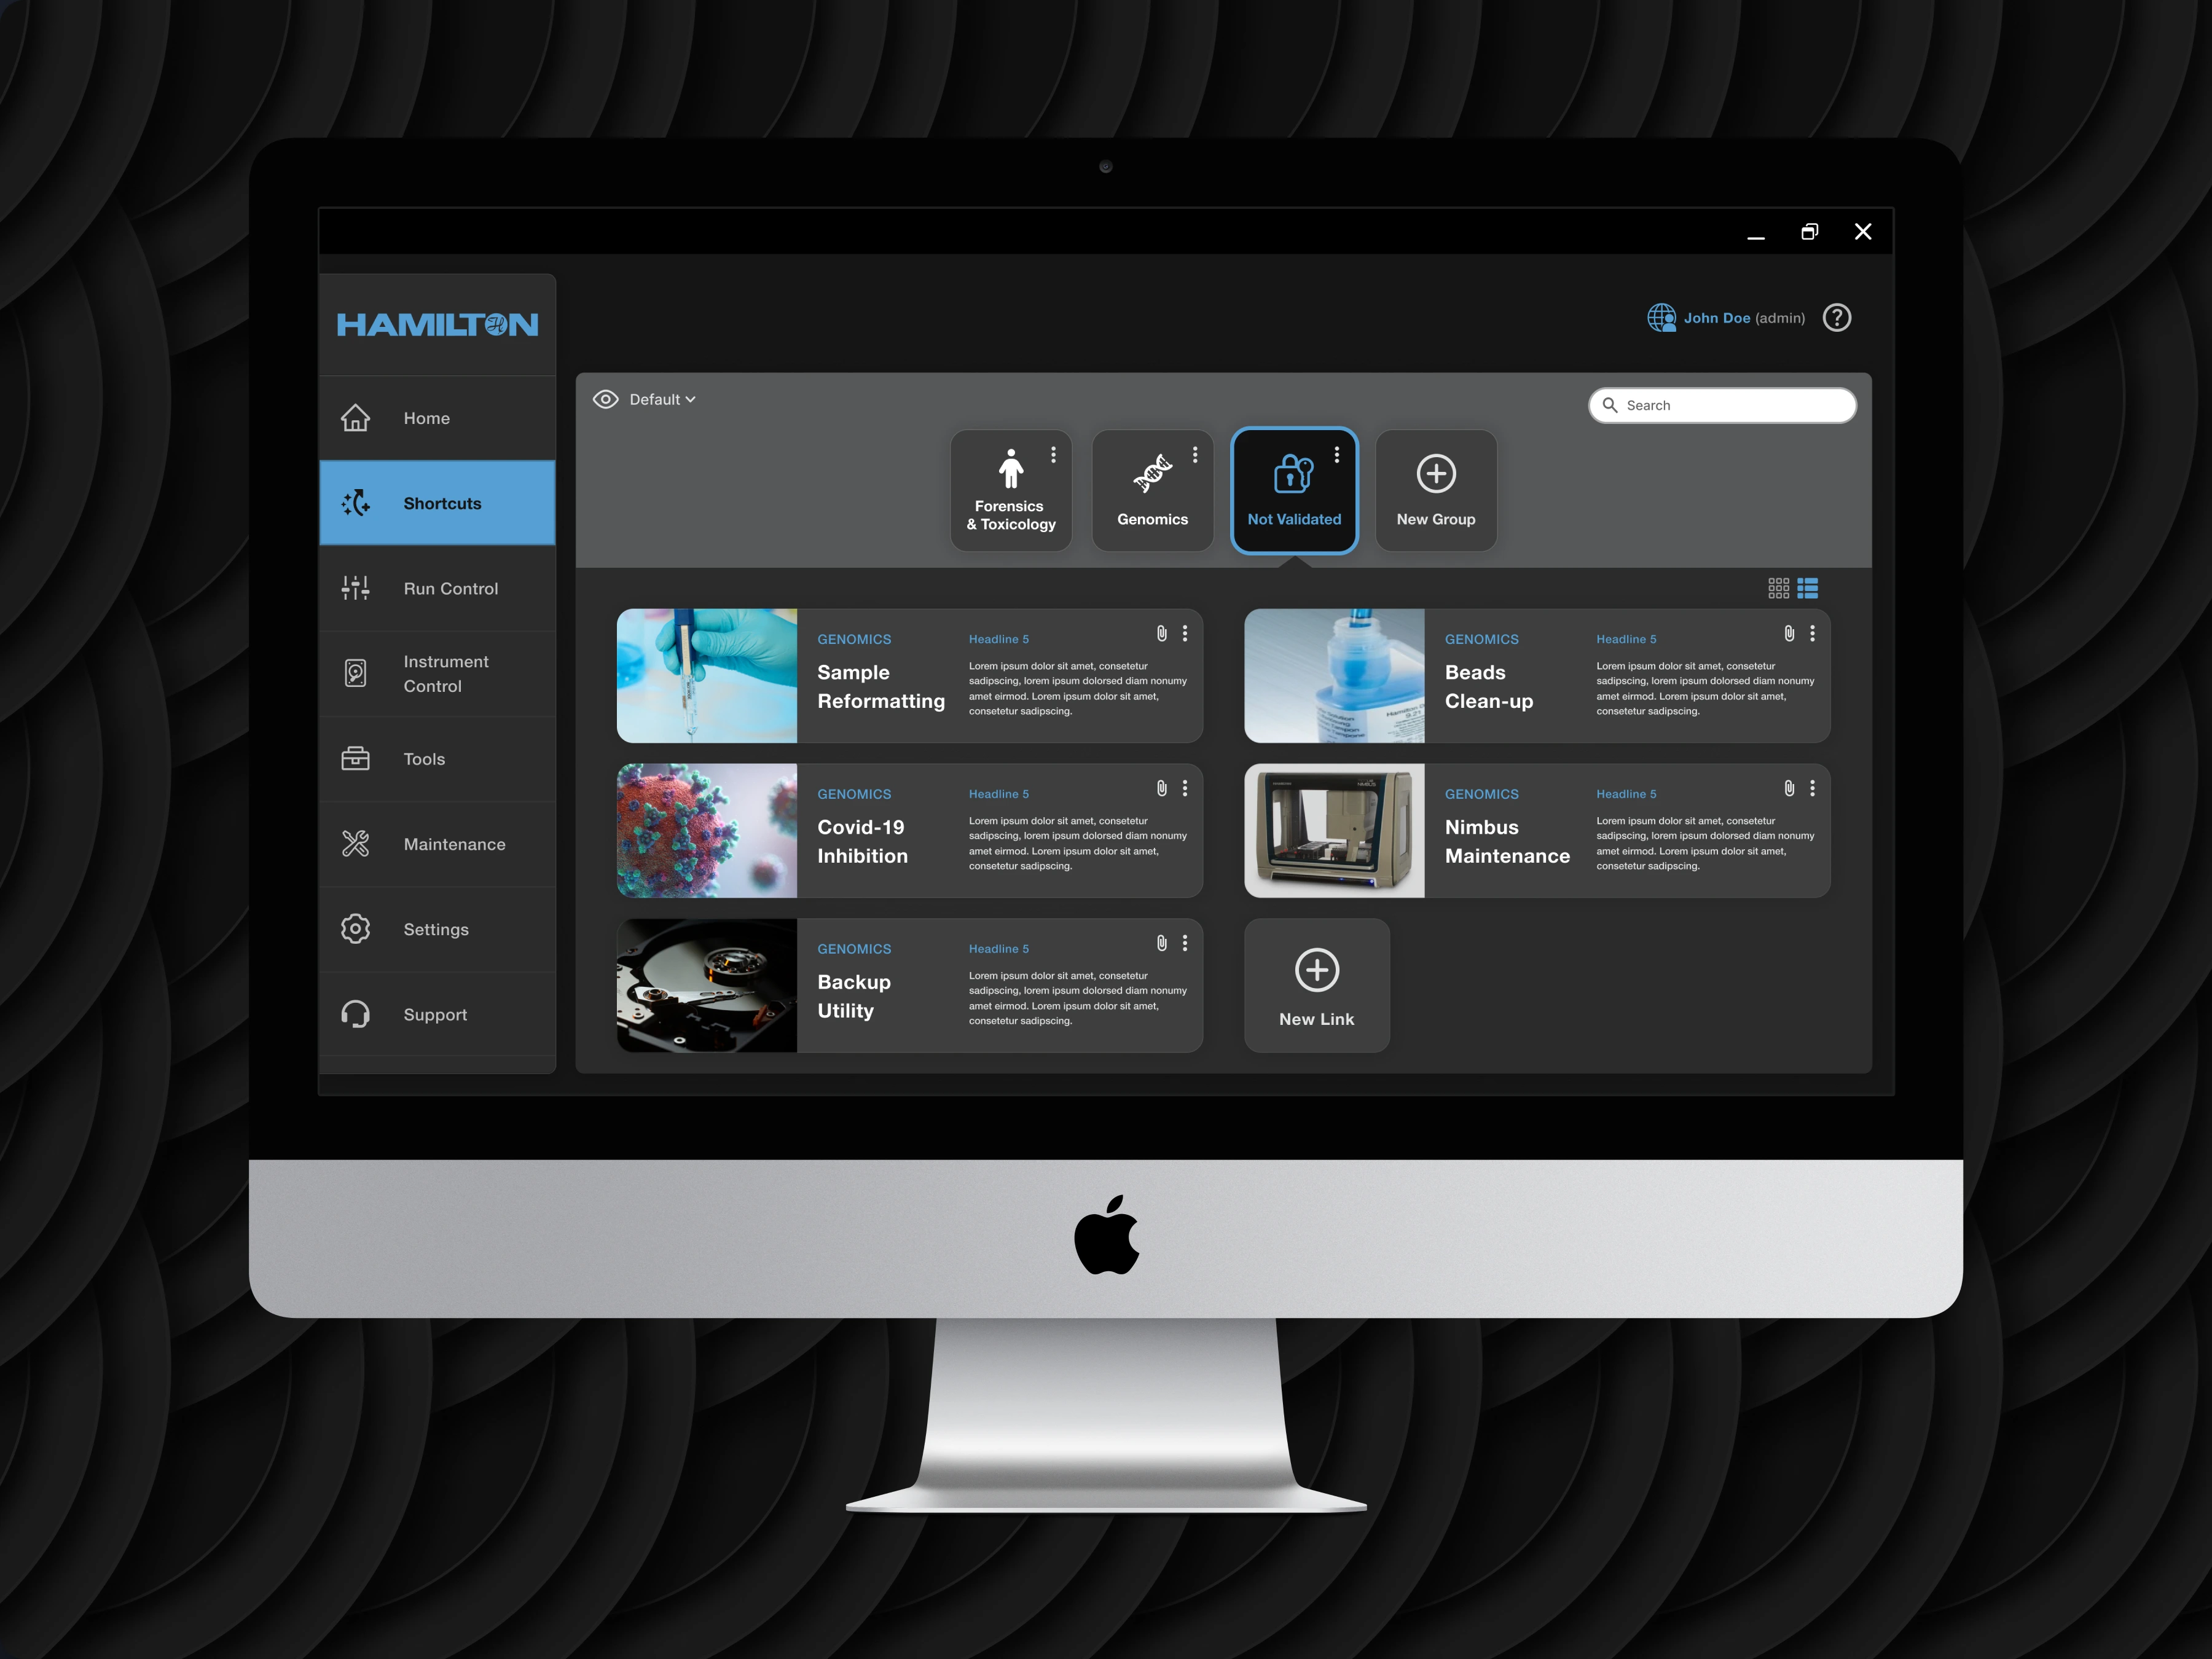The width and height of the screenshot is (2212, 1659).
Task: Select the Tools sidebar icon
Action: tap(355, 758)
